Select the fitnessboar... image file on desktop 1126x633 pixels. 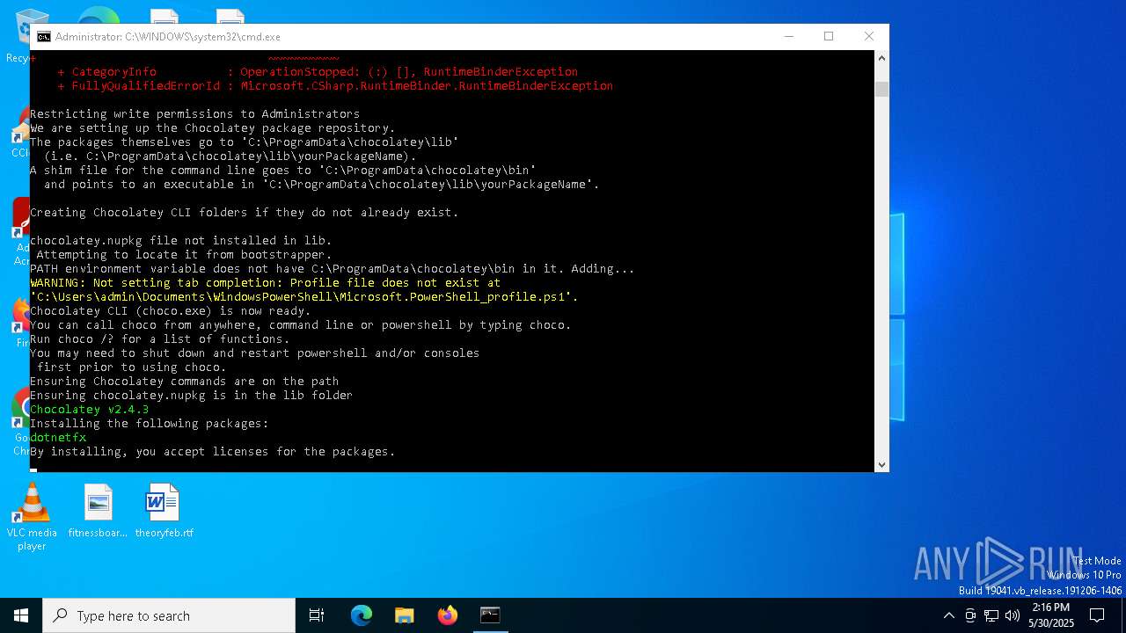click(98, 511)
